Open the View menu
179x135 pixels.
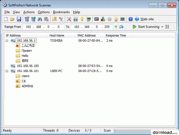(x=16, y=12)
